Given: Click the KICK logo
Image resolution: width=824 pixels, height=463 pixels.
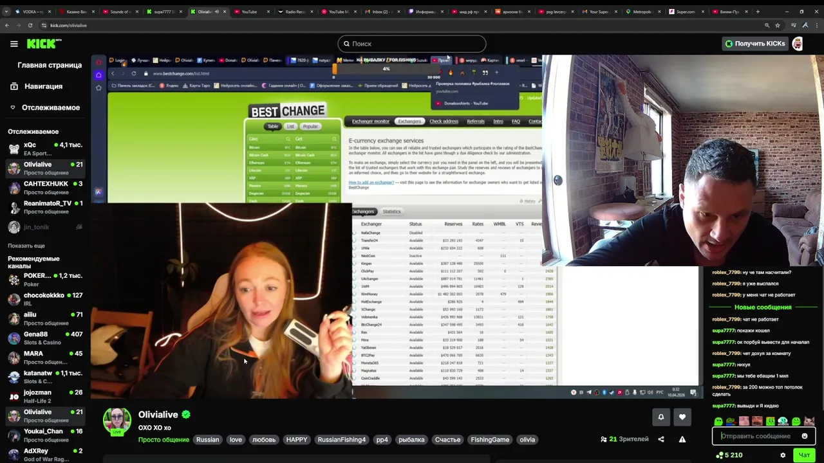Looking at the screenshot, I should (44, 44).
